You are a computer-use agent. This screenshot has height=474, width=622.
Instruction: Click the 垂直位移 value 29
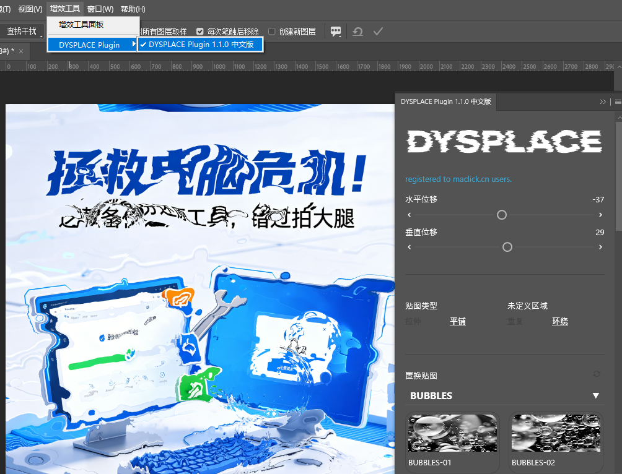click(x=600, y=232)
